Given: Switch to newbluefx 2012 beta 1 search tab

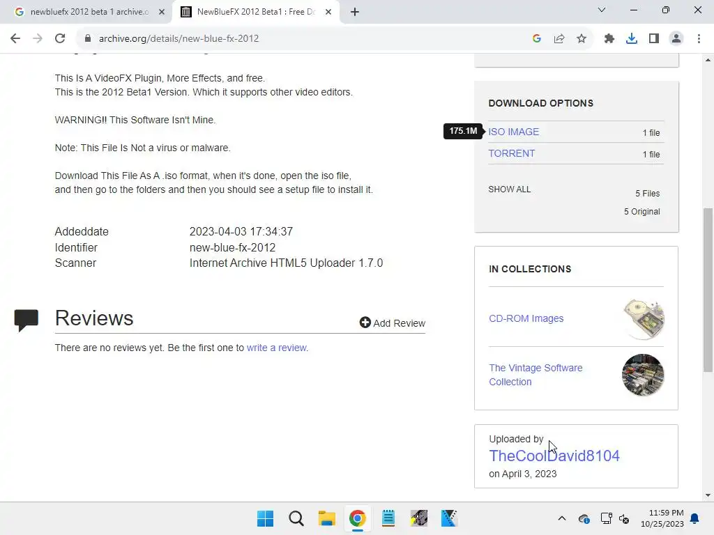Looking at the screenshot, I should click(89, 12).
